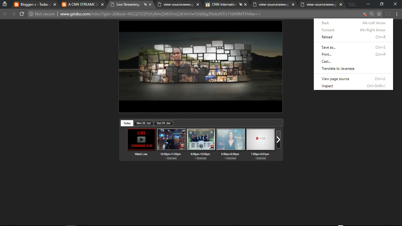
Task: Select 'Translate to Javanese' in the context menu
Action: pos(338,68)
